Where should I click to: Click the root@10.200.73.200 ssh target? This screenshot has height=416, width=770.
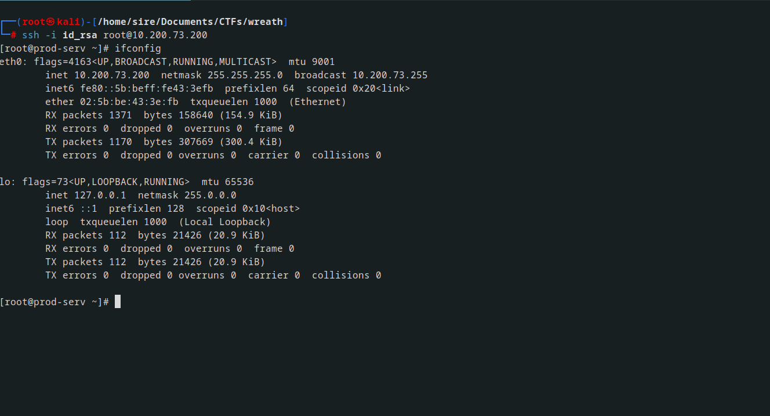(155, 35)
